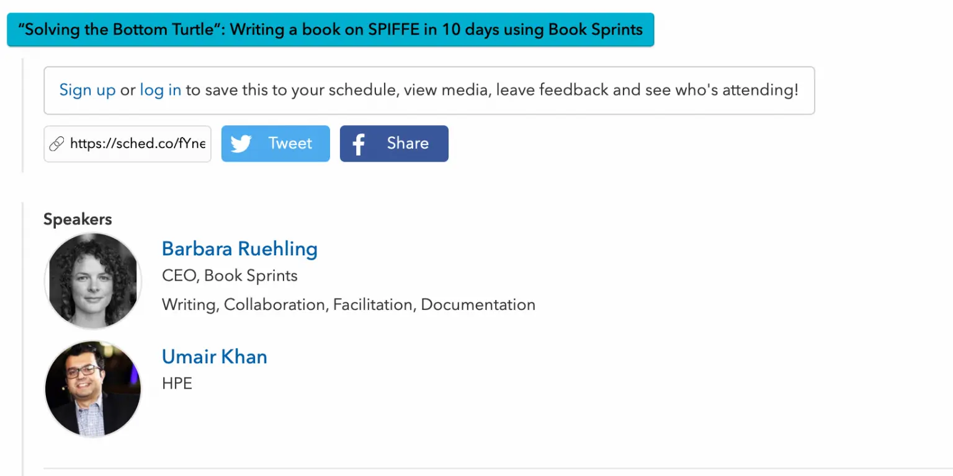Click the Twitter bird icon
Screen dimensions: 953x476
coord(241,144)
